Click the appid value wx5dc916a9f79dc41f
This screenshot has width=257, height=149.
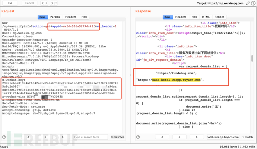[x=79, y=26]
